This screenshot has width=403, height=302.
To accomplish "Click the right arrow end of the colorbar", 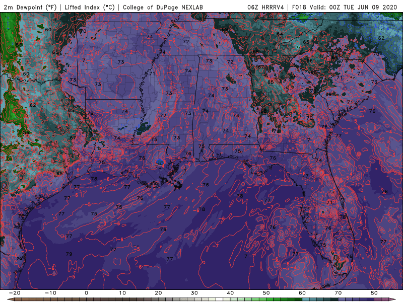I will click(392, 299).
